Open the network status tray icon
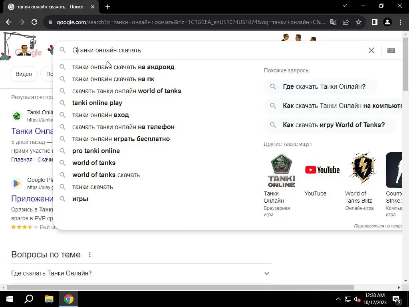 pos(348,299)
